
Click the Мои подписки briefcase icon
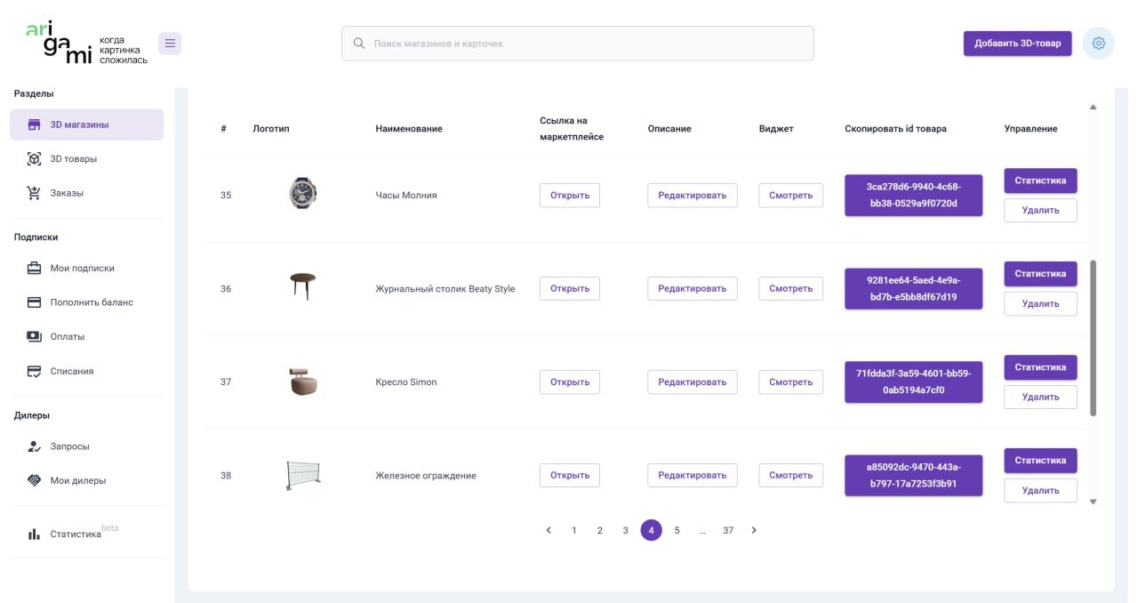click(x=35, y=268)
